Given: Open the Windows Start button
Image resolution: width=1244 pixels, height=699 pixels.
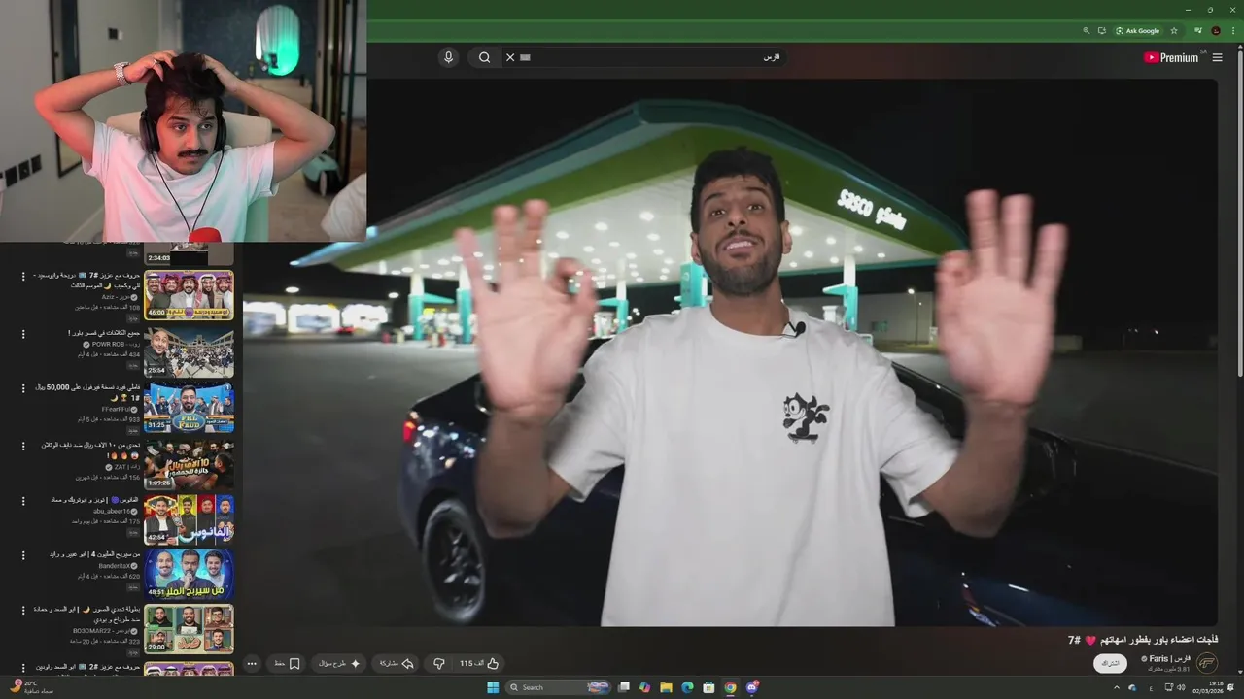Looking at the screenshot, I should point(493,687).
